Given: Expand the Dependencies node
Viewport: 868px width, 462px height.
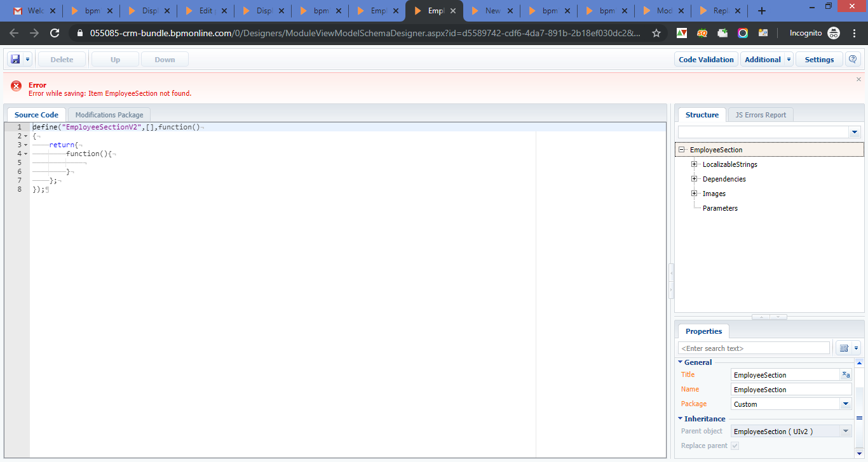Looking at the screenshot, I should [x=695, y=179].
